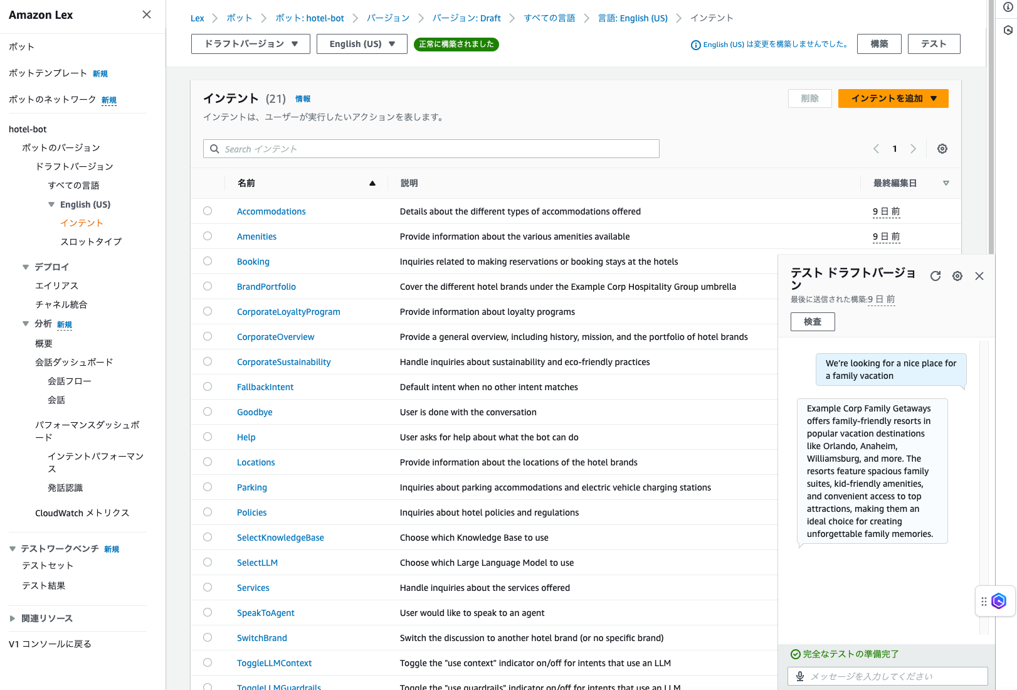This screenshot has height=690, width=1017.
Task: Refresh the test draft version chat
Action: (935, 276)
